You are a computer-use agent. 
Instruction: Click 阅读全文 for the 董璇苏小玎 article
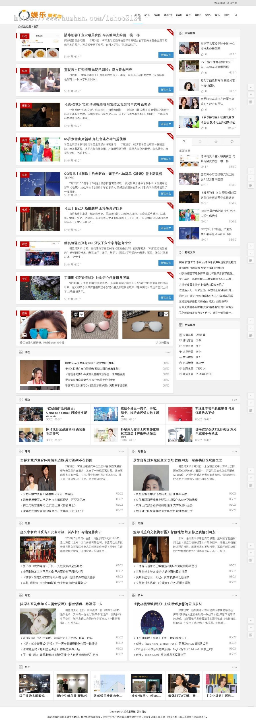[166, 90]
